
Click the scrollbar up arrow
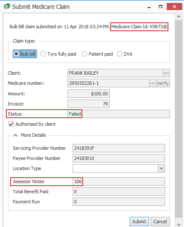click(x=179, y=17)
